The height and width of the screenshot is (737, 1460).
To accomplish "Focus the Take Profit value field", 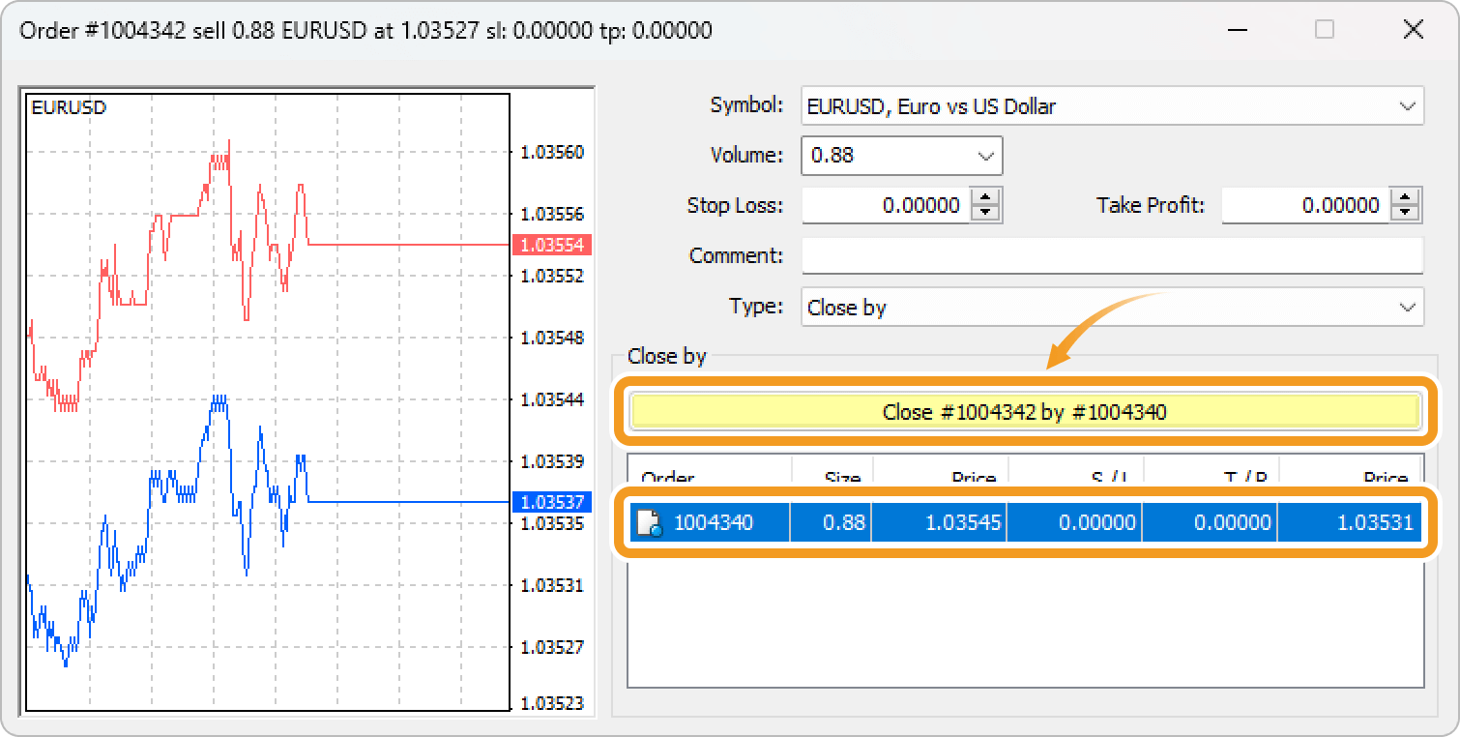I will pyautogui.click(x=1304, y=205).
